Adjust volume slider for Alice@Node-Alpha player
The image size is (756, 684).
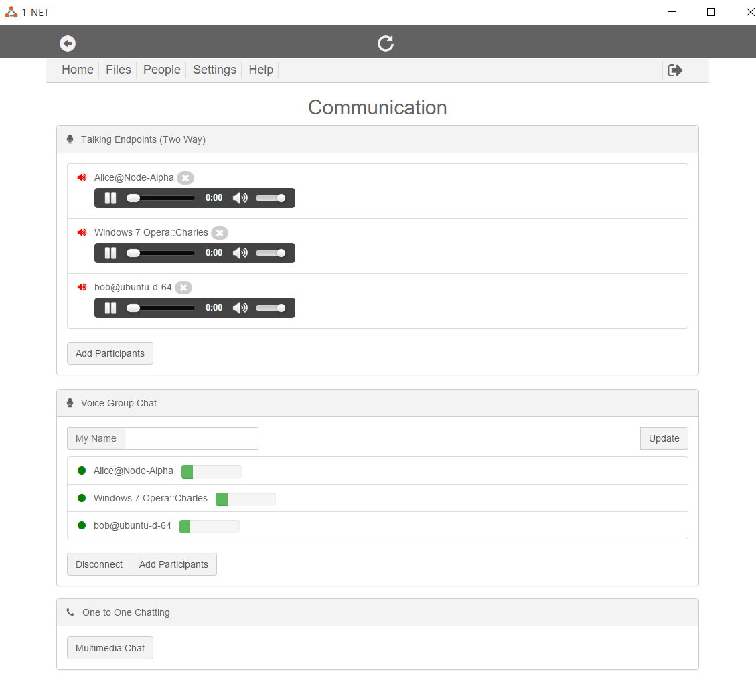coord(271,198)
